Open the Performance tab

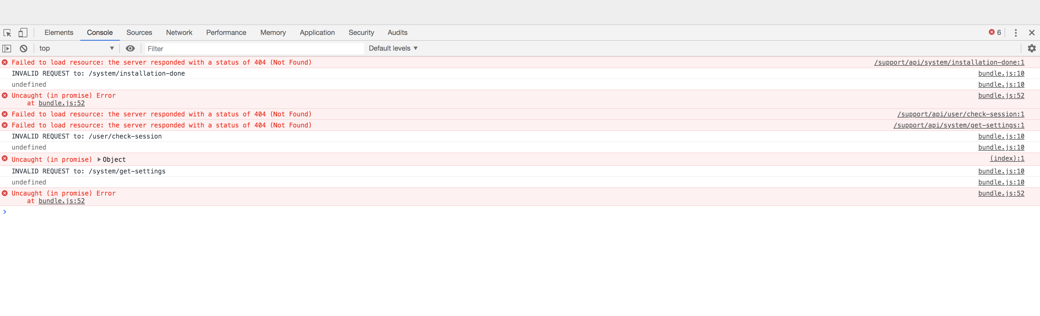pos(226,32)
